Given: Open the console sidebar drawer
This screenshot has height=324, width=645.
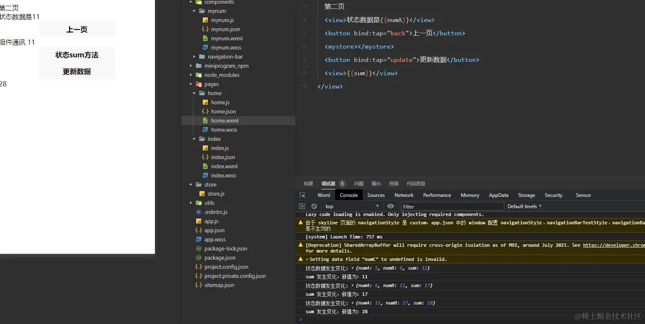Looking at the screenshot, I should click(x=301, y=206).
